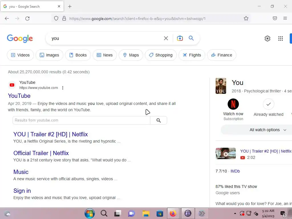Open the YouTube main result link

click(19, 96)
